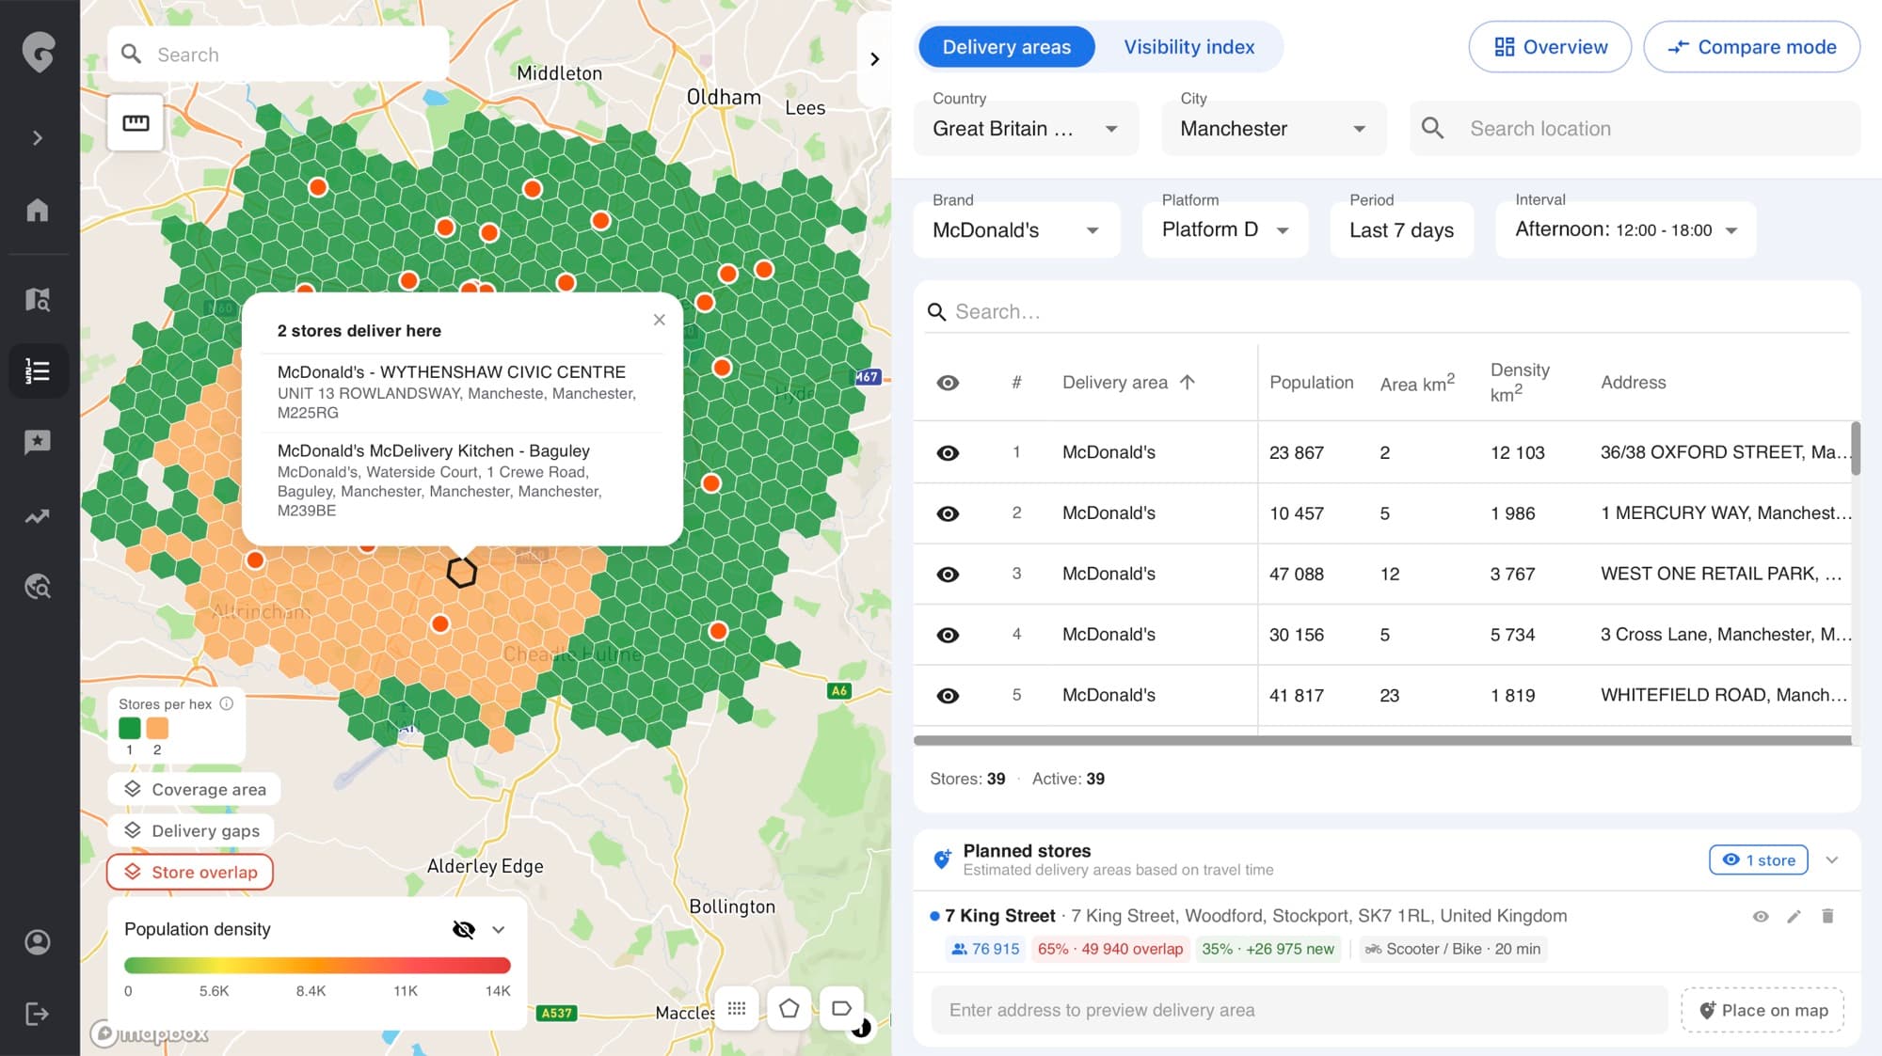
Task: Select the label tag map tool
Action: [x=841, y=1009]
